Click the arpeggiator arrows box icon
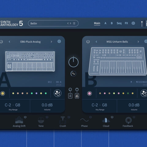147x147 pixels. [x=70, y=96]
